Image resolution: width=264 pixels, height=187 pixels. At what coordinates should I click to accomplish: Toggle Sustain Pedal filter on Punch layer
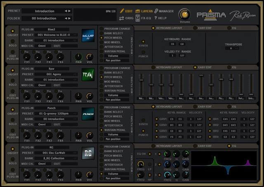(101, 130)
